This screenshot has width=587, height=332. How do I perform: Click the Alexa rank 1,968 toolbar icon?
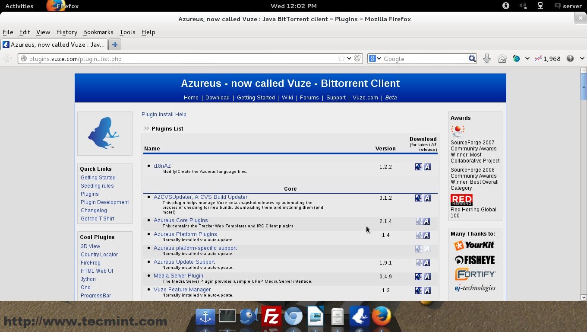[547, 59]
